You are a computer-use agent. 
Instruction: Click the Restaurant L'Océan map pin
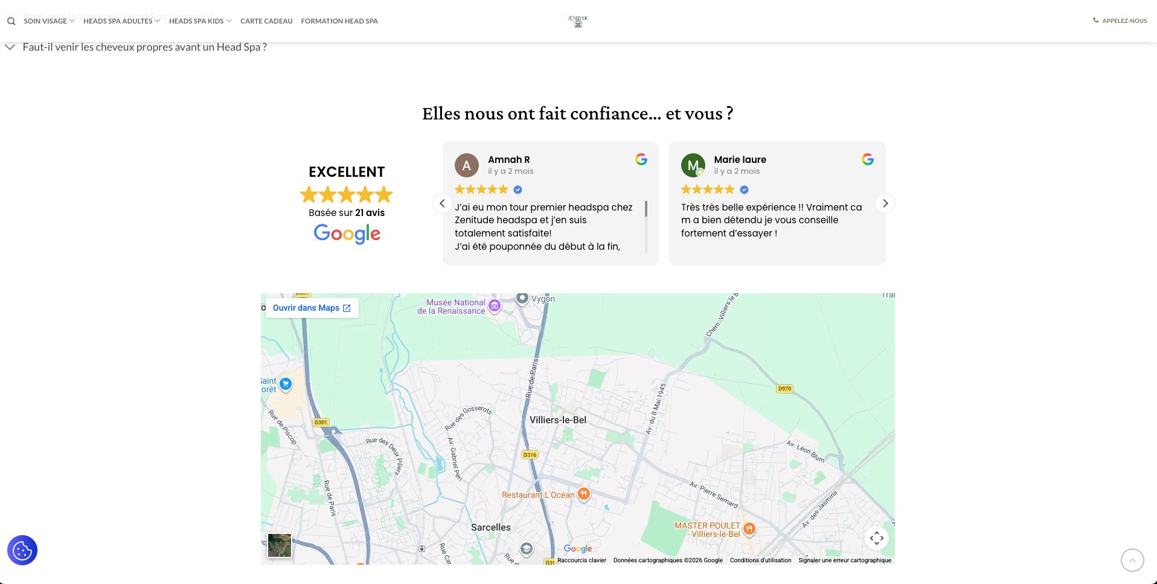pyautogui.click(x=583, y=494)
